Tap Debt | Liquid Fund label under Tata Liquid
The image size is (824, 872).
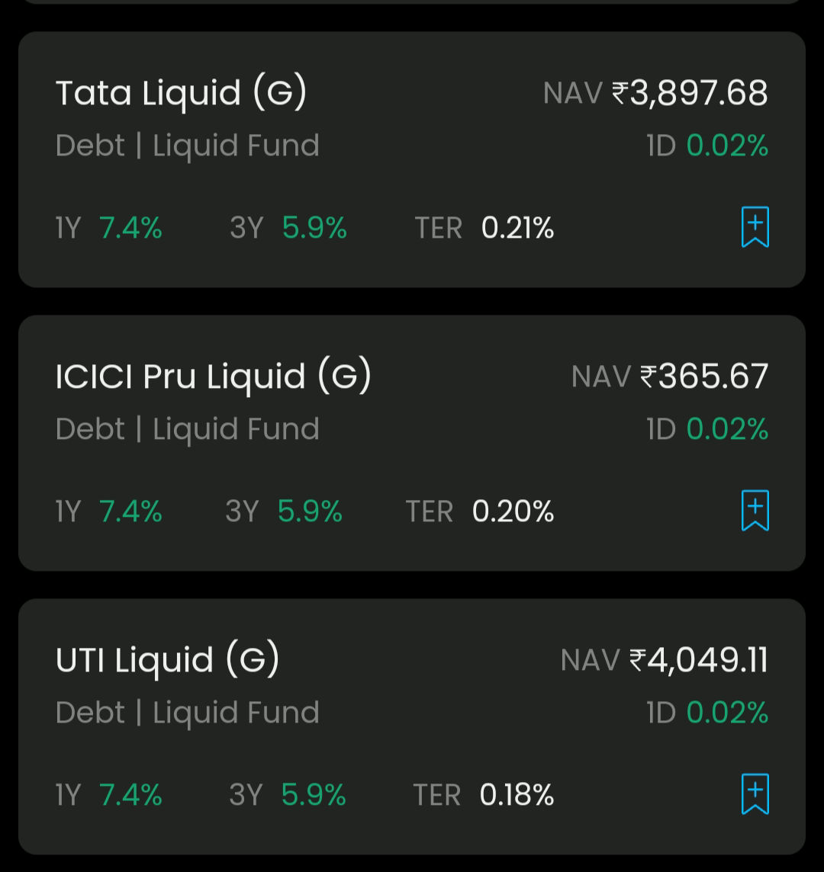pos(188,146)
